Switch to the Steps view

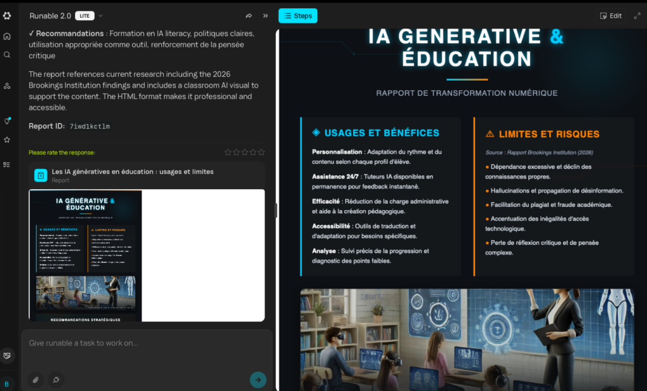[298, 16]
